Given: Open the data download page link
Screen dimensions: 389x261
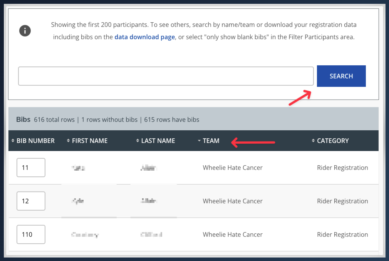Looking at the screenshot, I should point(145,37).
